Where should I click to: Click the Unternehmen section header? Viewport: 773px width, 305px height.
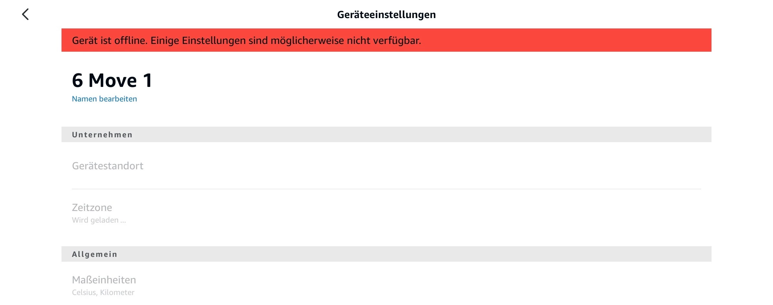point(386,134)
